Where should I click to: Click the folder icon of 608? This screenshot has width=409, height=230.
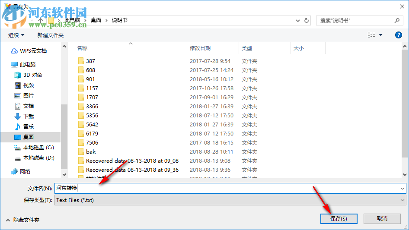pos(81,70)
